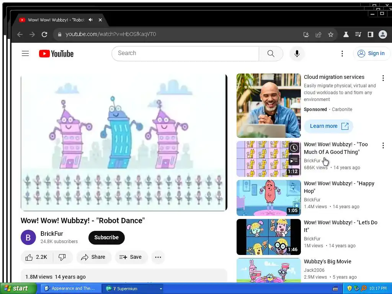The width and height of the screenshot is (392, 294).
Task: Click the share page icon in address bar
Action: [x=318, y=34]
